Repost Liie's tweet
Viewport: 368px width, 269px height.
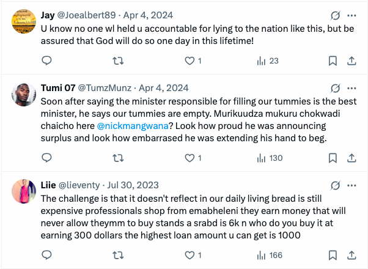coord(119,255)
